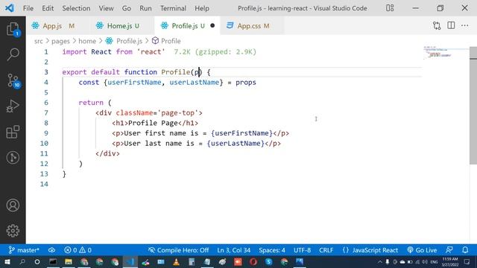Click 'className' attribute on line 7
Screen dimensions: 477x268
click(x=134, y=112)
